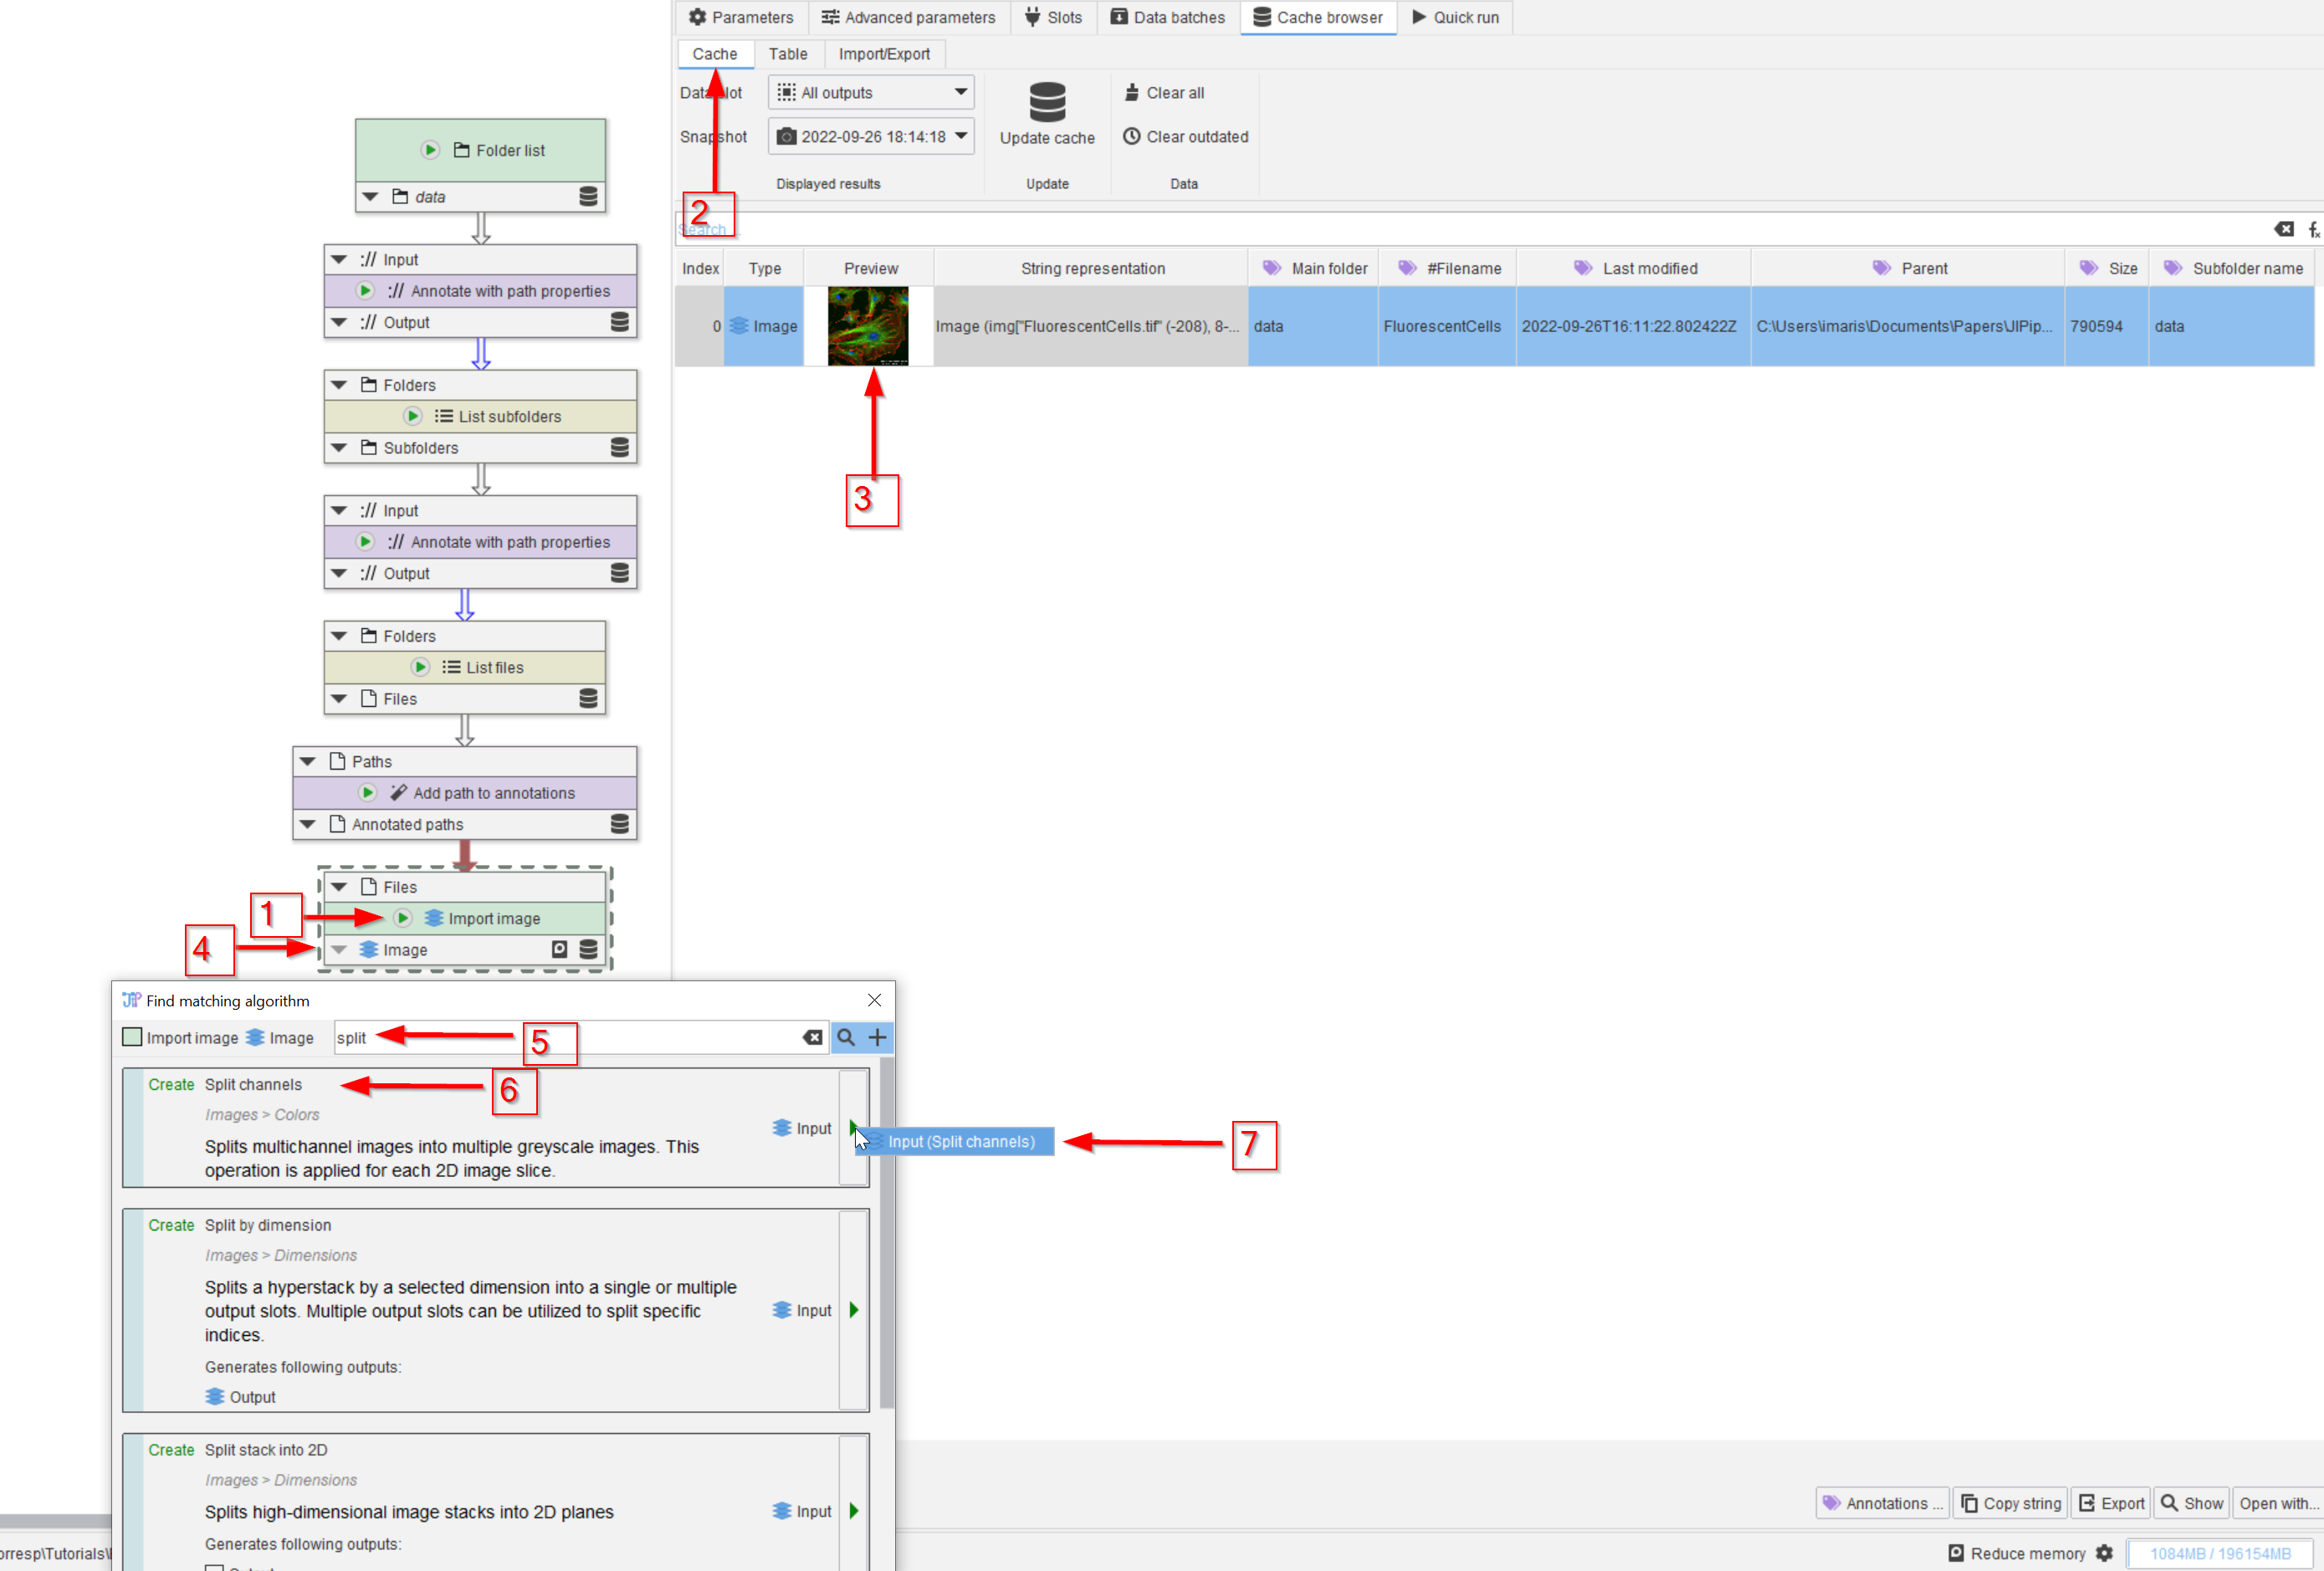Toggle the Import image checkbox

click(132, 1037)
